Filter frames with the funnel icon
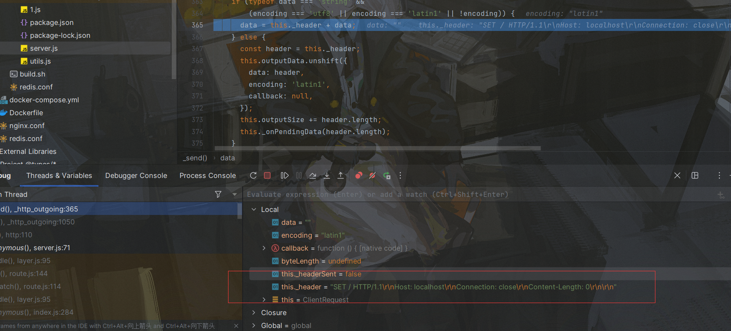731x331 pixels. pos(218,194)
